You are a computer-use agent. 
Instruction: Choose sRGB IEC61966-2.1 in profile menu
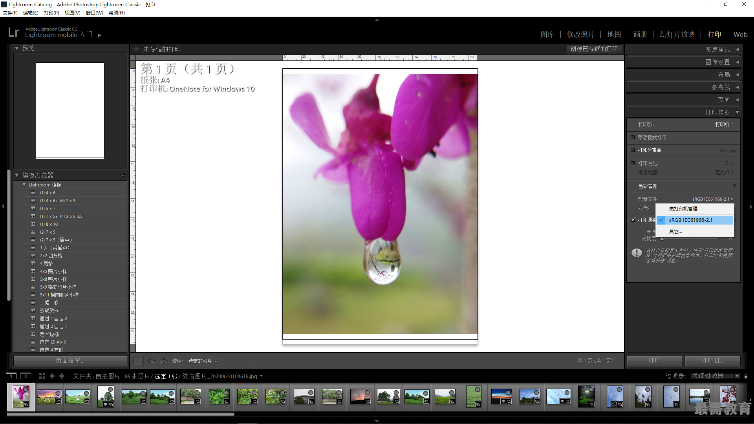click(695, 220)
